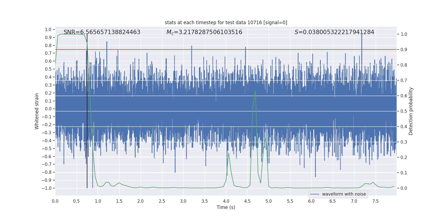Click the 3.0 tick on the Time axis
The height and width of the screenshot is (220, 441).
pos(183,201)
